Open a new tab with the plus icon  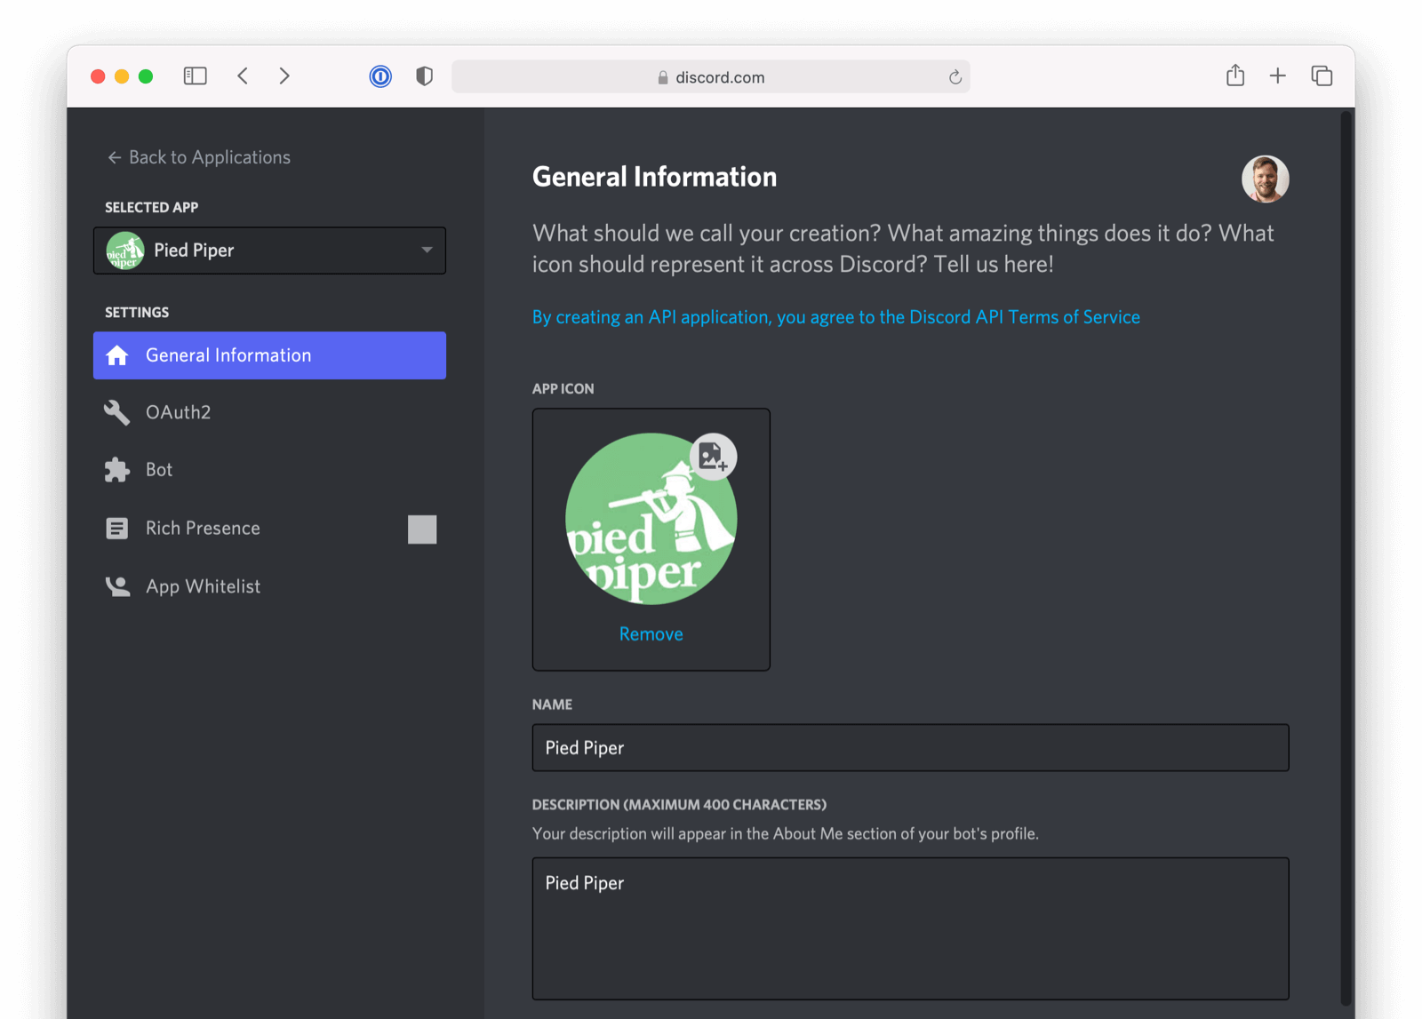point(1278,76)
